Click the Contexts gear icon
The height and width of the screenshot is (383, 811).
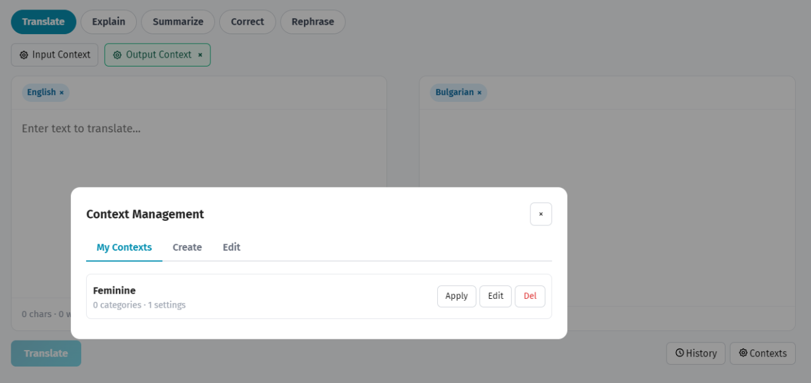point(743,353)
